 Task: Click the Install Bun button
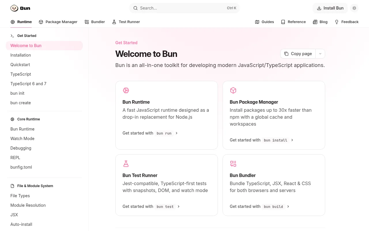pyautogui.click(x=330, y=8)
